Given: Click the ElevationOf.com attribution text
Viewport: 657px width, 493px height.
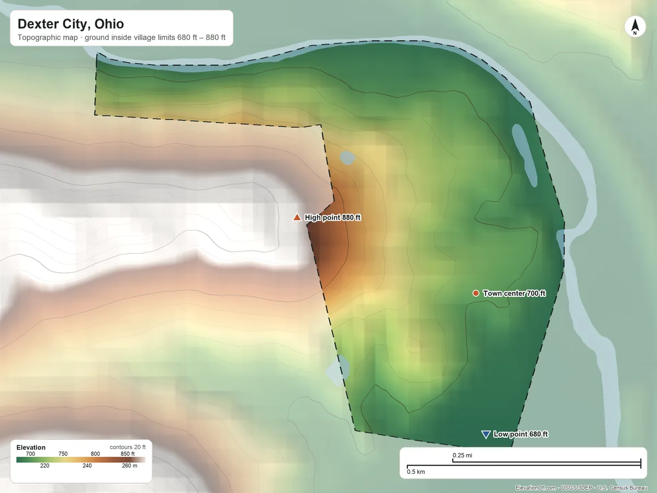Looking at the screenshot, I should pos(581,488).
